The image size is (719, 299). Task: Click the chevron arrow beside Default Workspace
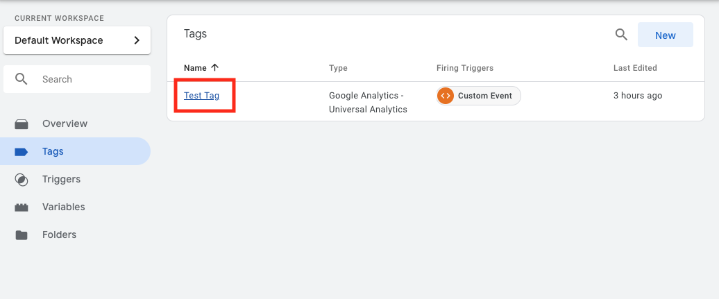[136, 40]
